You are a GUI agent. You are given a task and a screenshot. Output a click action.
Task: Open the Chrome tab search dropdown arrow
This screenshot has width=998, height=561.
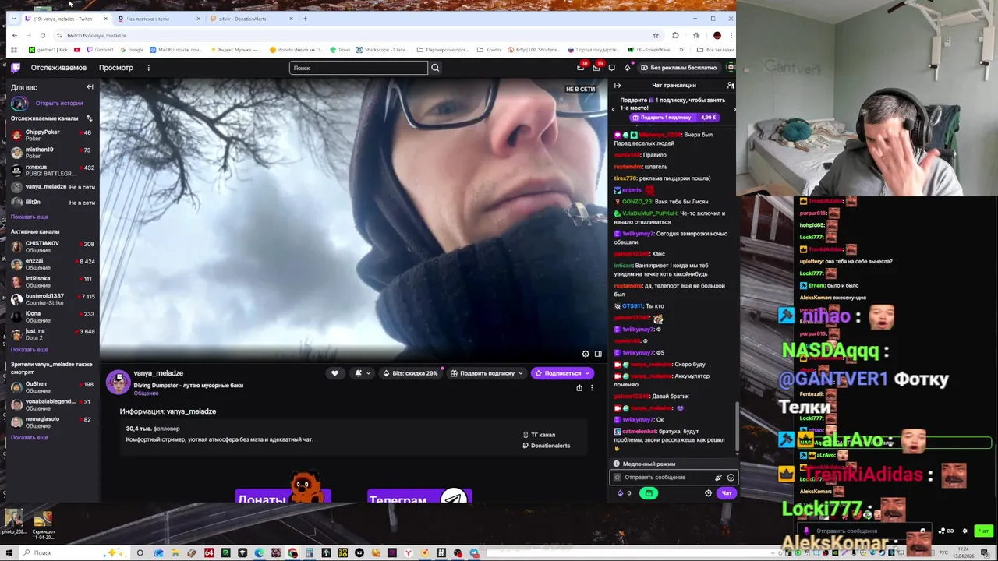[13, 19]
